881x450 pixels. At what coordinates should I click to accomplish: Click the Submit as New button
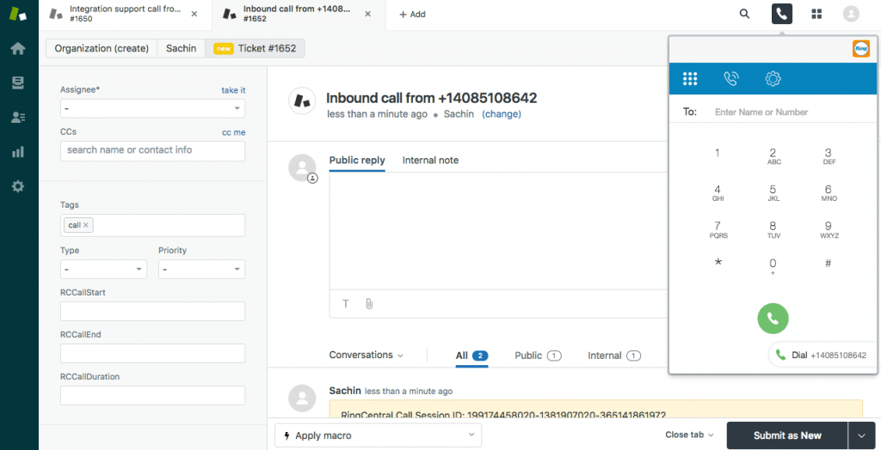pyautogui.click(x=786, y=435)
